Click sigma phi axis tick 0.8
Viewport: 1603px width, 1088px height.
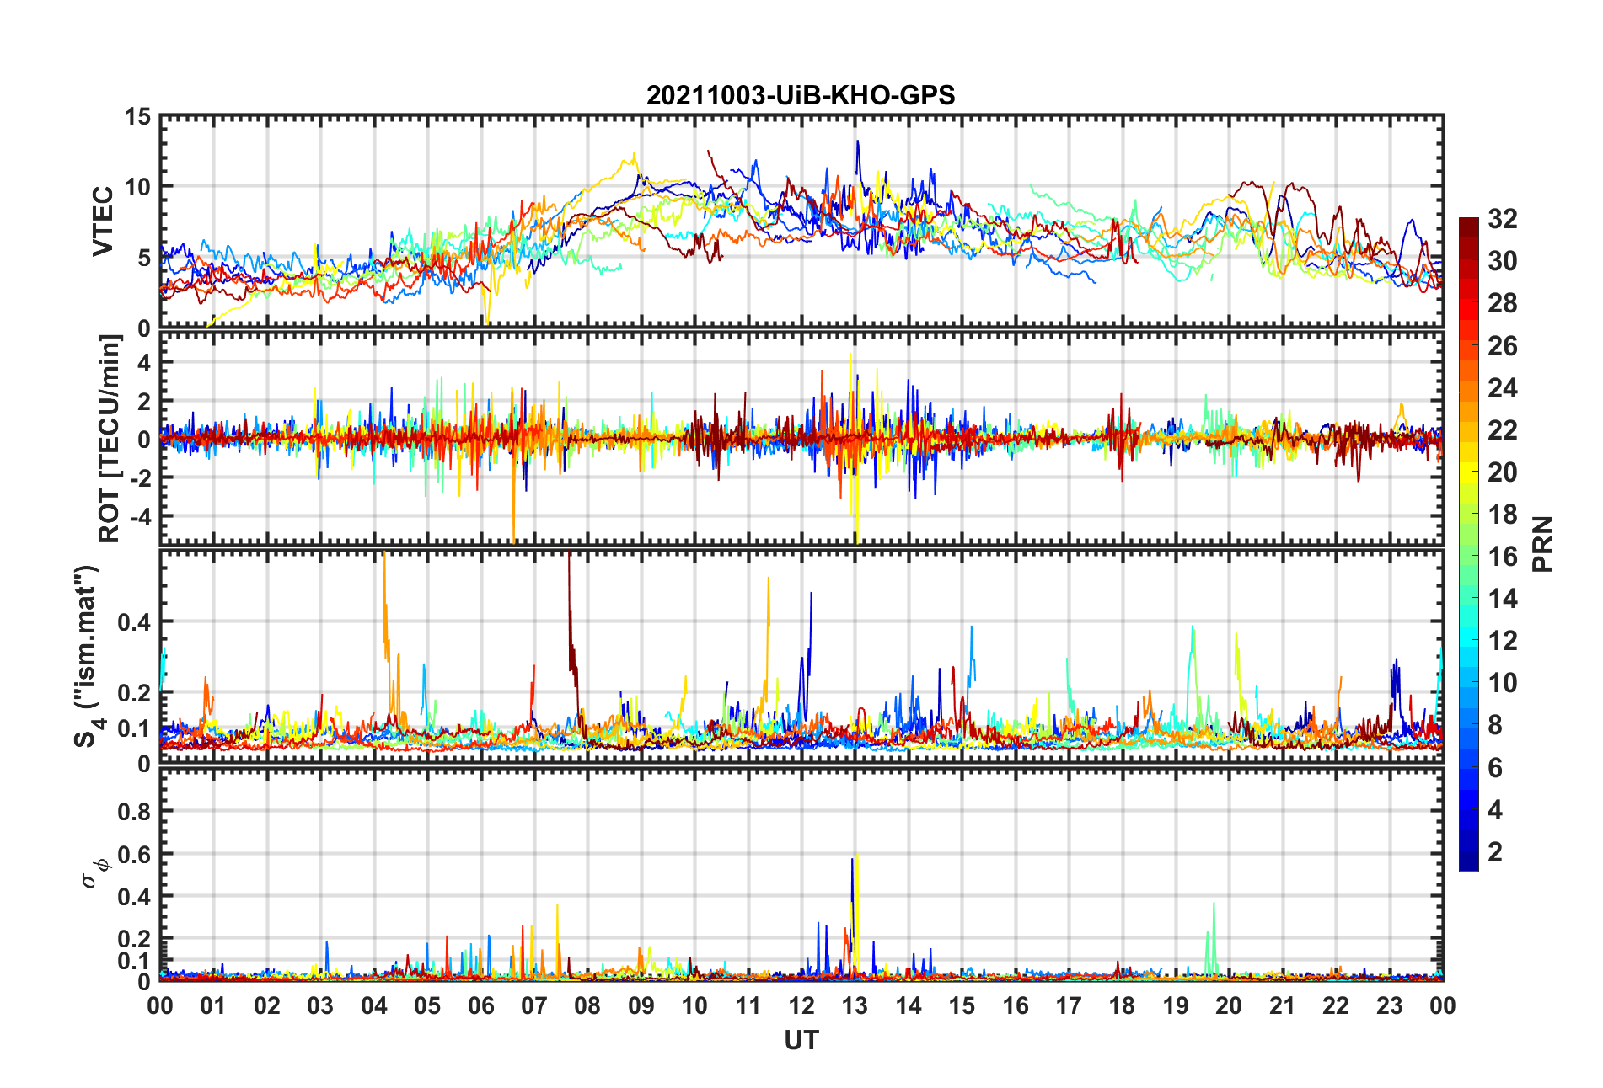coord(134,812)
